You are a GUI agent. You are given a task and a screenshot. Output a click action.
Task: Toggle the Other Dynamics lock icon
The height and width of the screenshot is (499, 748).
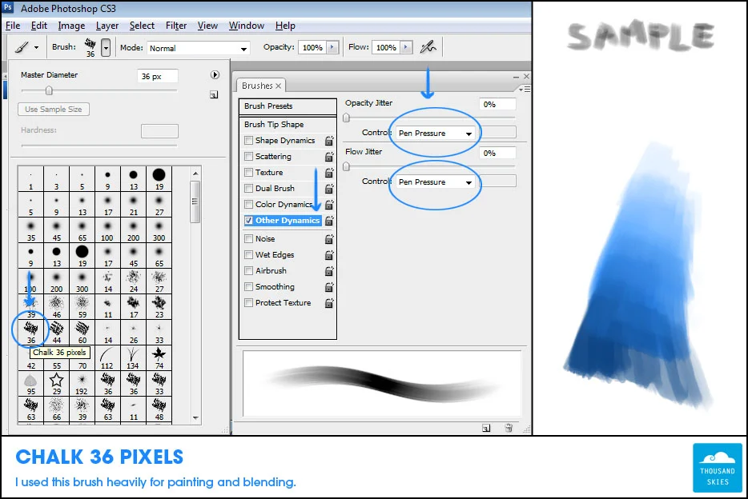pyautogui.click(x=329, y=221)
